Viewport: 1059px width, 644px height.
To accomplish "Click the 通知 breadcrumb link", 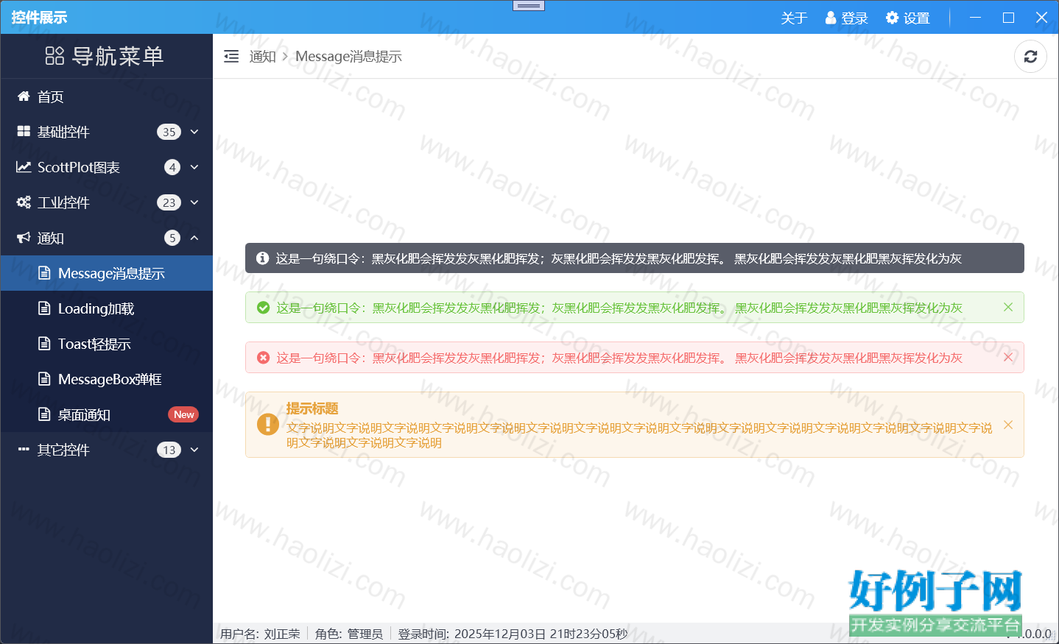I will click(x=262, y=56).
